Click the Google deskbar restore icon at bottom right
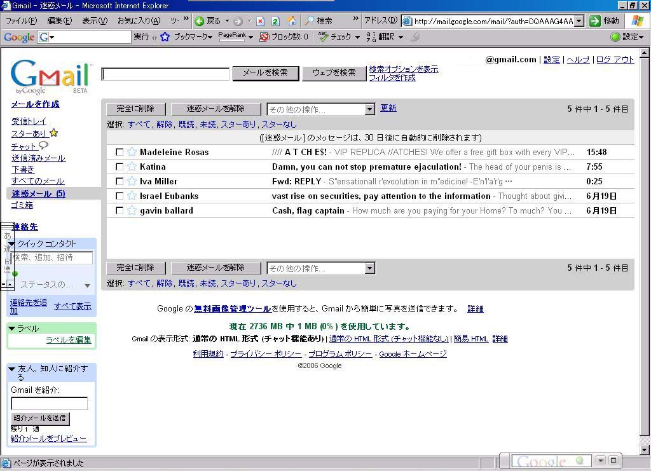The width and height of the screenshot is (651, 471). click(613, 460)
